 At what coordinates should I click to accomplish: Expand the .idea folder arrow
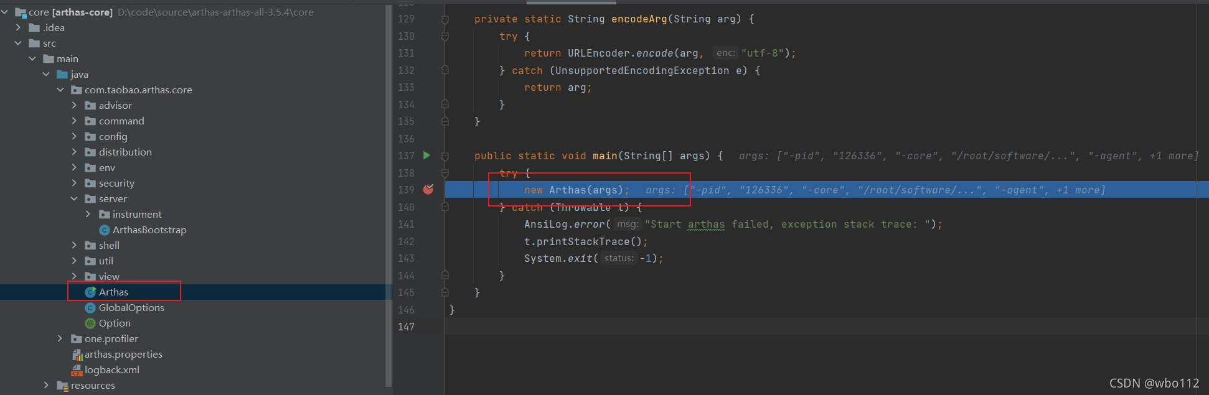click(18, 27)
